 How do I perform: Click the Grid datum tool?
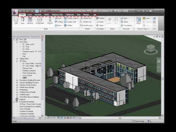pyautogui.click(x=116, y=21)
